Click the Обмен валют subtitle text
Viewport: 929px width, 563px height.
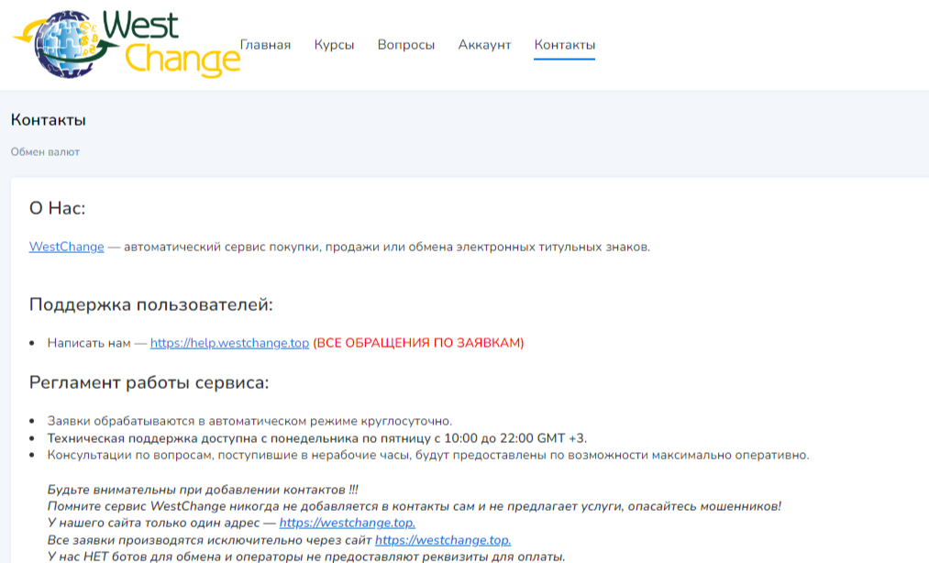point(45,151)
